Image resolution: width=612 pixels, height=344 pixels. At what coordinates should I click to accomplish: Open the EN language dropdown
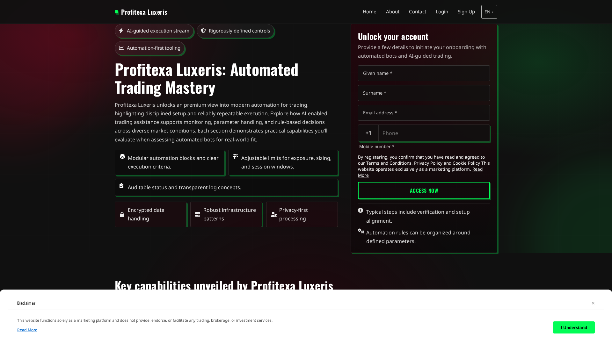click(489, 12)
